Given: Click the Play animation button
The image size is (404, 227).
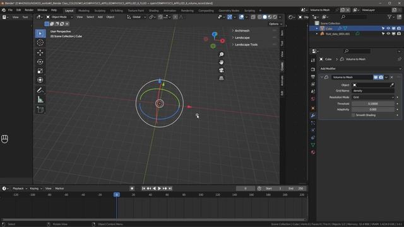Looking at the screenshot, I should (x=159, y=189).
